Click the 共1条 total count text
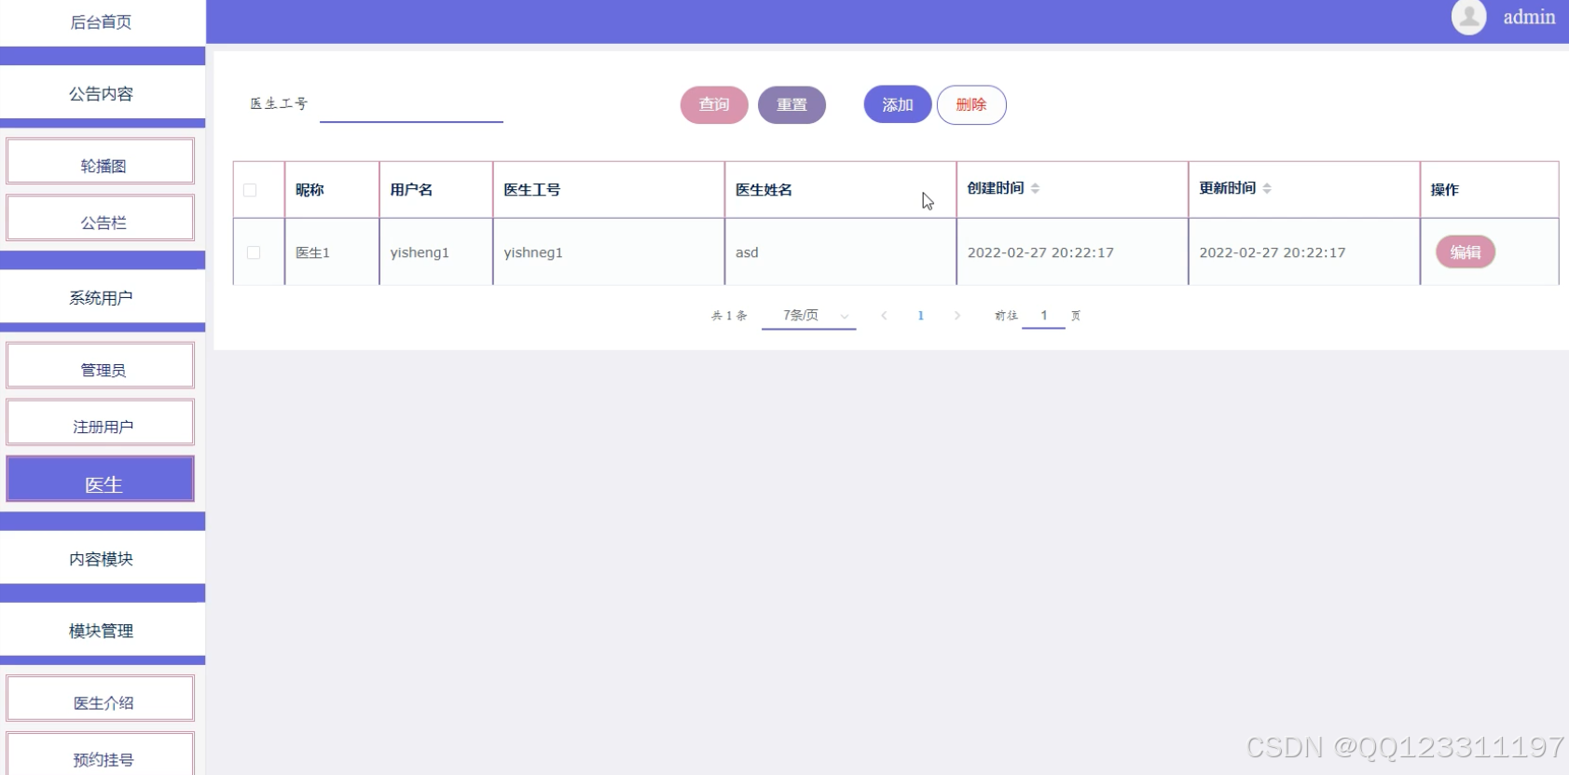The width and height of the screenshot is (1569, 775). click(x=729, y=316)
